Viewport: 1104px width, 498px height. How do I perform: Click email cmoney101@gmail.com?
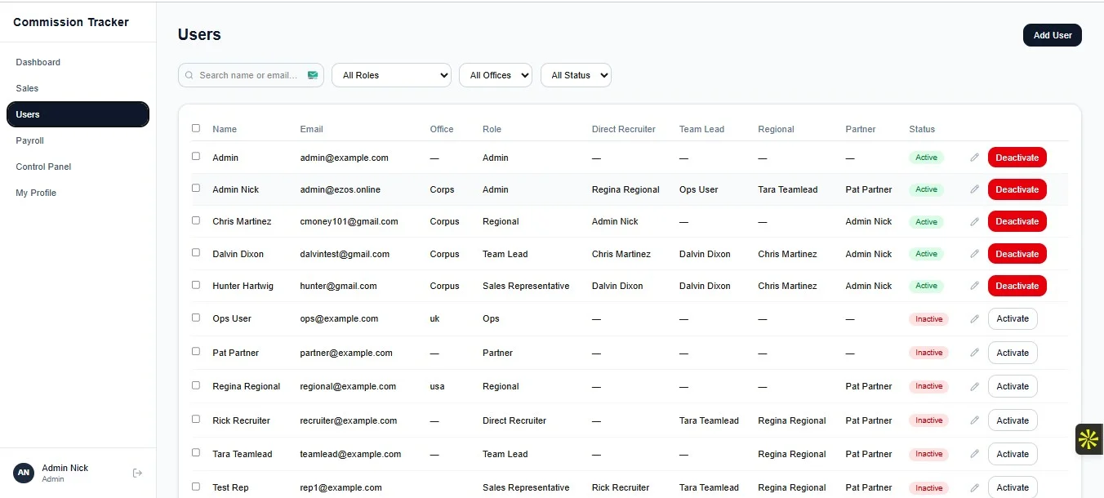[x=349, y=221]
